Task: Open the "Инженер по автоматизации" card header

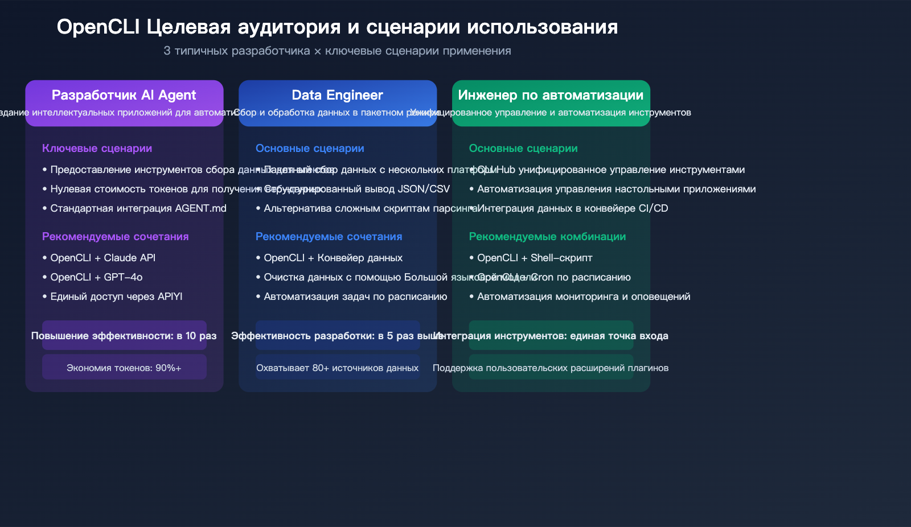Action: tap(551, 95)
